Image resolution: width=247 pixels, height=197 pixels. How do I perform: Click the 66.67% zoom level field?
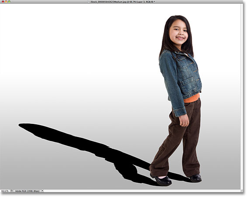coord(5,191)
